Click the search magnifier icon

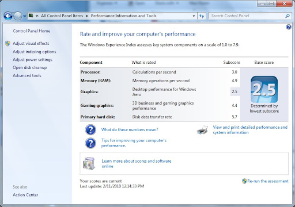pos(288,16)
